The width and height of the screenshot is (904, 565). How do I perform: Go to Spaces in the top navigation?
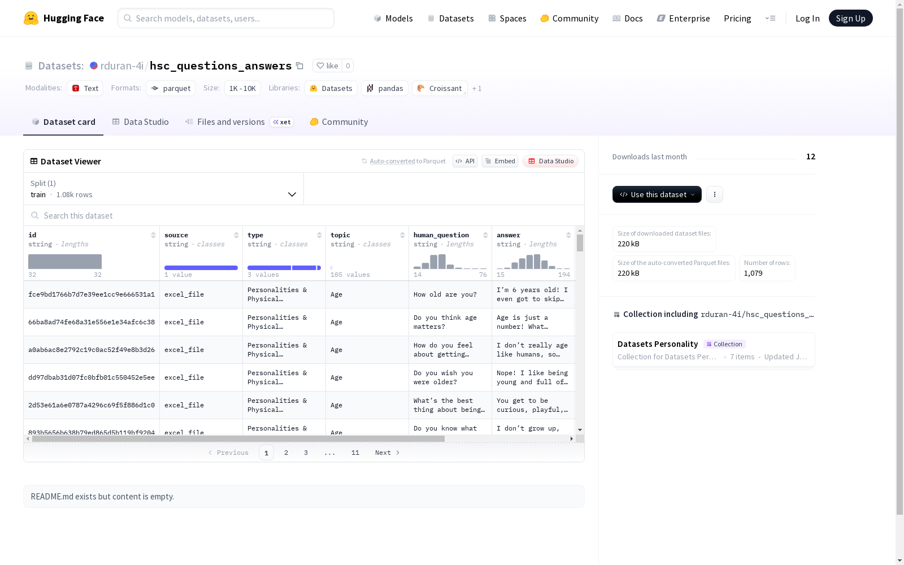(507, 18)
